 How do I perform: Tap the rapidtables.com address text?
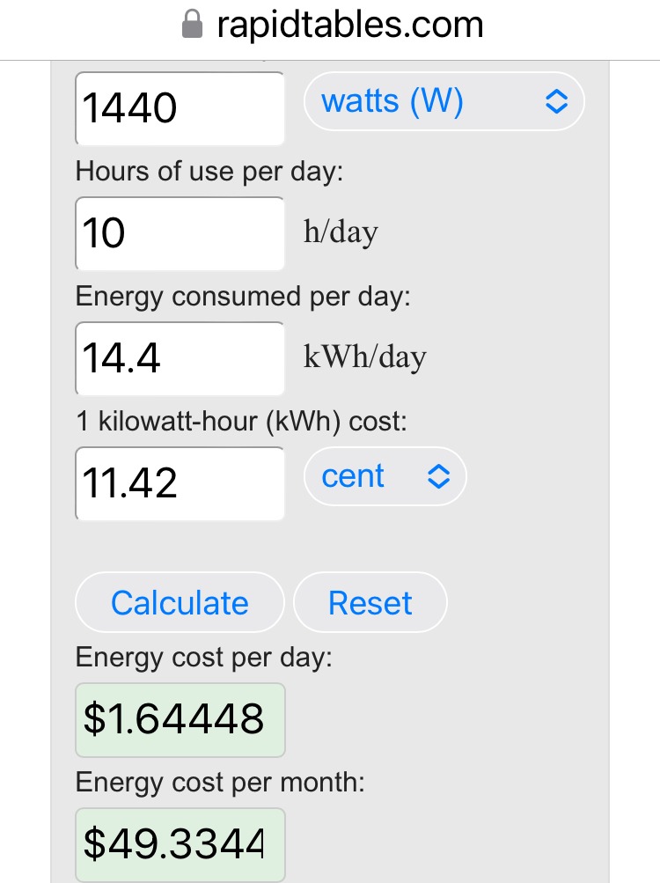point(350,26)
